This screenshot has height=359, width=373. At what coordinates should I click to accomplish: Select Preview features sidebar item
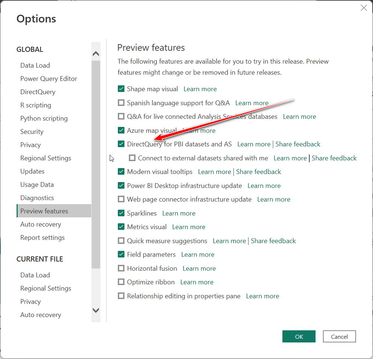[x=54, y=211]
